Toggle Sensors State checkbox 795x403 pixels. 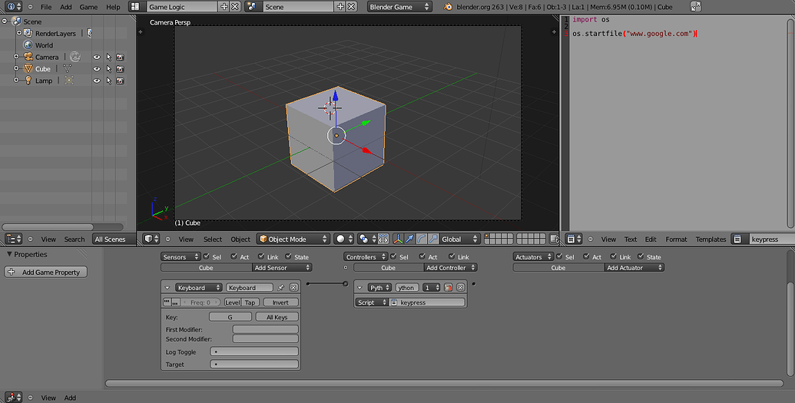coord(289,256)
